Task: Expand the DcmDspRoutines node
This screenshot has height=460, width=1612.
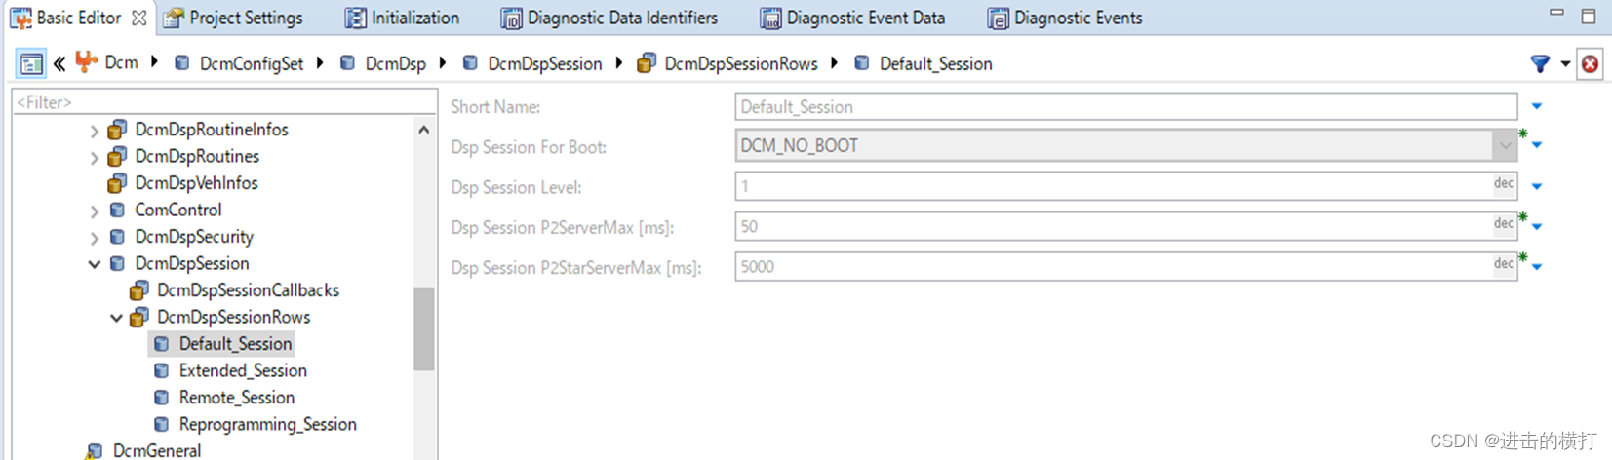Action: pyautogui.click(x=95, y=158)
